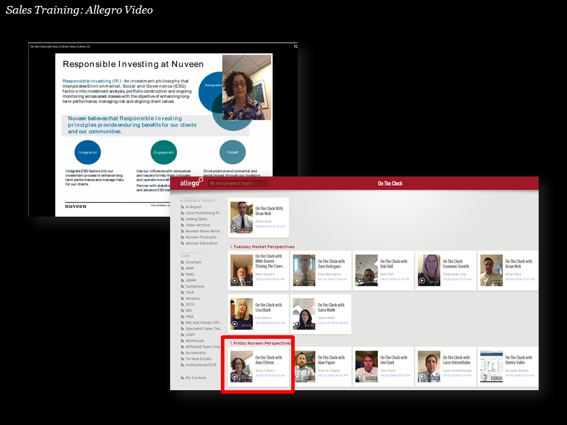Open On The Clock with Alan Papier title
This screenshot has width=567, height=425.
click(x=331, y=360)
